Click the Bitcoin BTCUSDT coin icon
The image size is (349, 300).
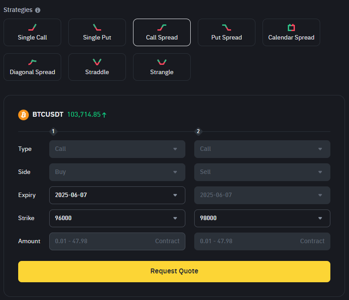click(24, 115)
